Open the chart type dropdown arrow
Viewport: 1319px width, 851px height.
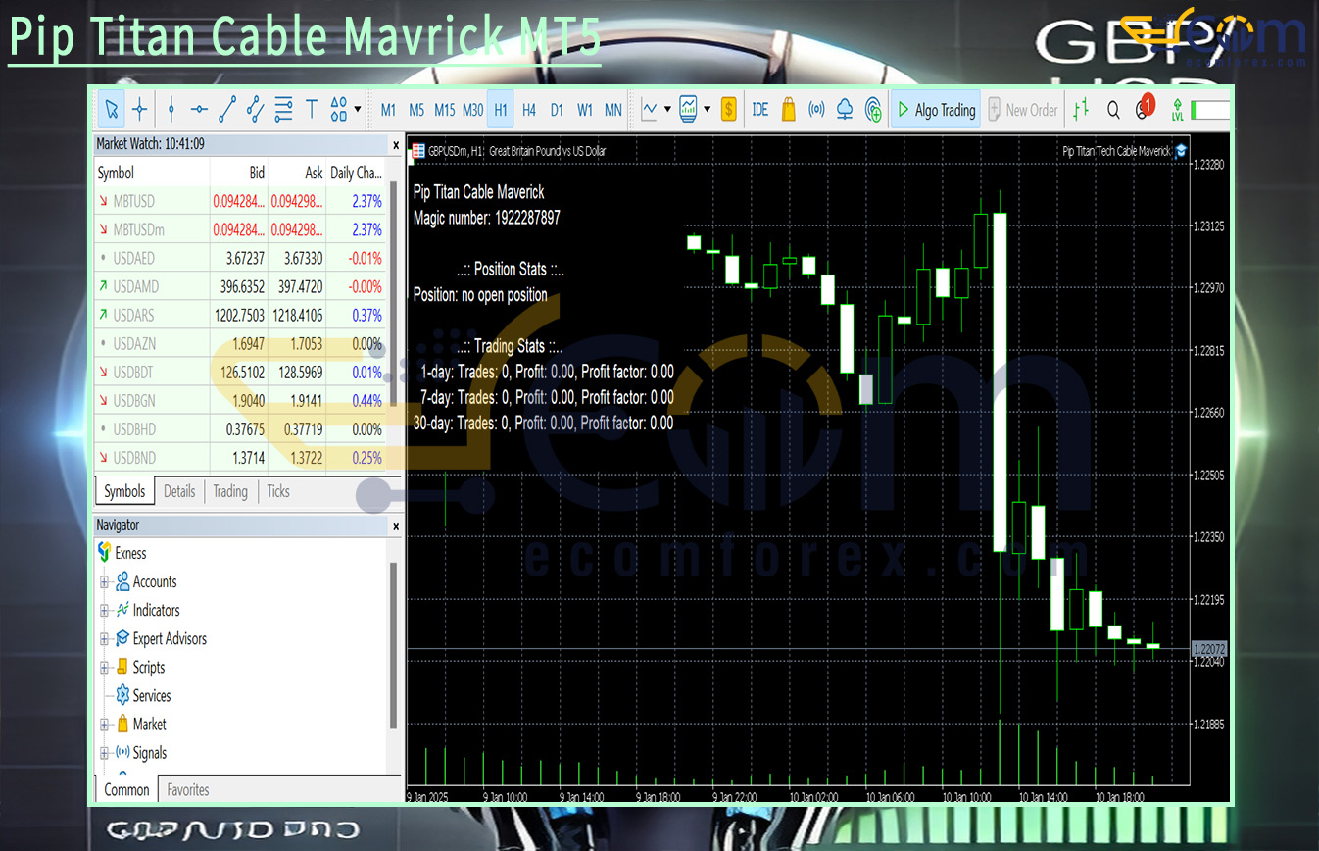(667, 110)
